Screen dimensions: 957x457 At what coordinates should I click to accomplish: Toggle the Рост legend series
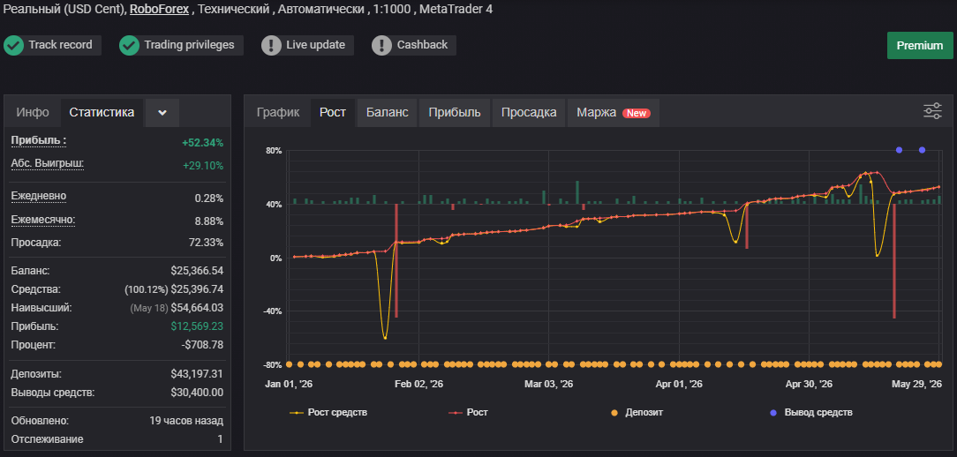point(469,413)
